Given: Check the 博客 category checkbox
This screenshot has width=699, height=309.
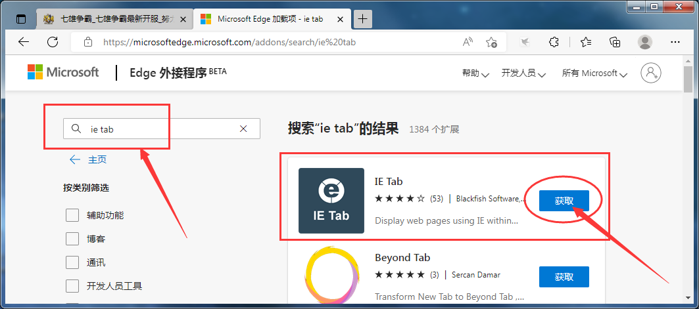Looking at the screenshot, I should click(72, 239).
